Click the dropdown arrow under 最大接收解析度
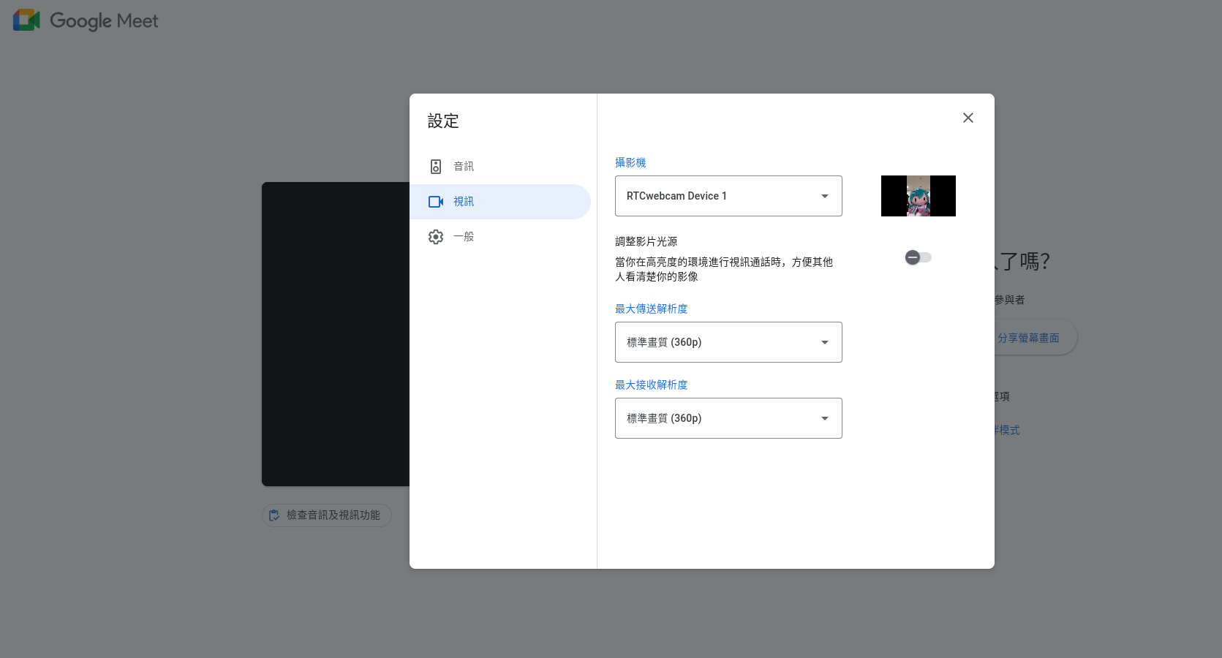The width and height of the screenshot is (1222, 658). coord(825,418)
